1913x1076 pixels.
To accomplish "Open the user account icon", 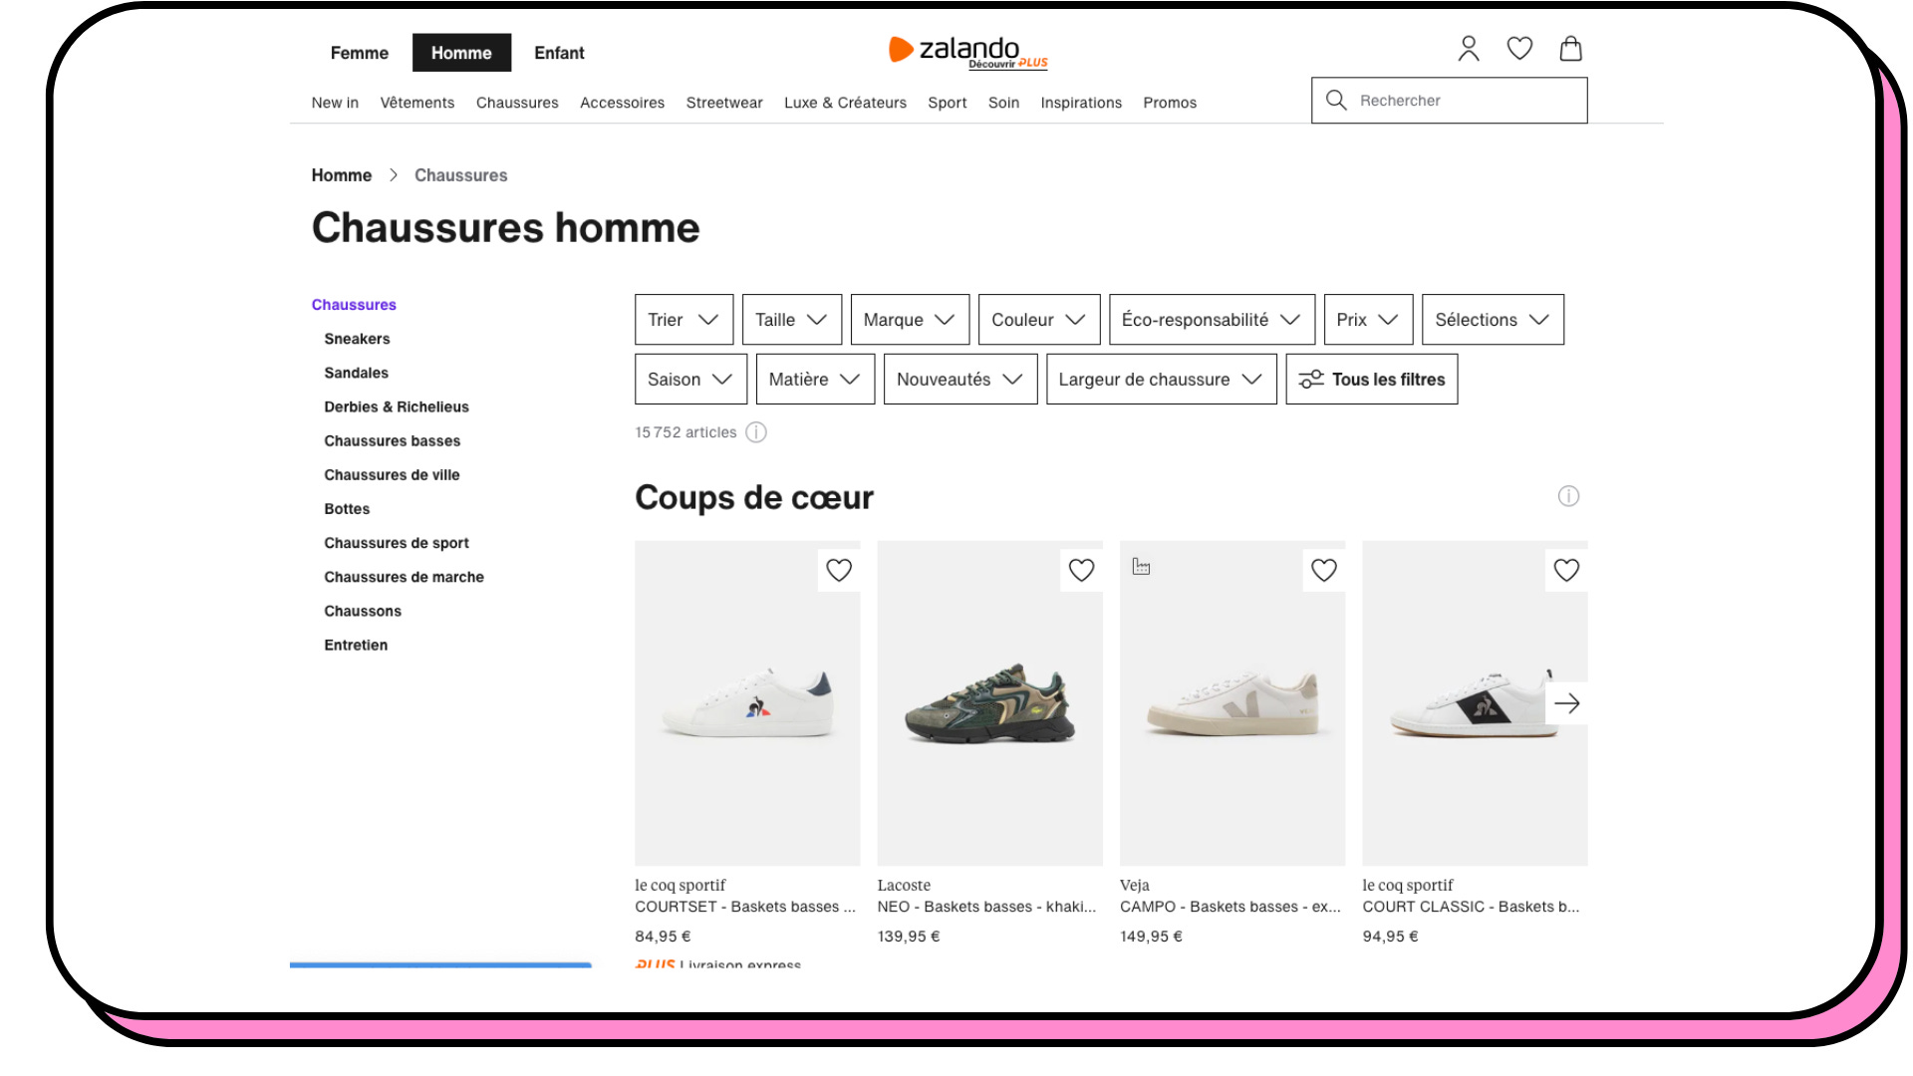I will tap(1469, 49).
